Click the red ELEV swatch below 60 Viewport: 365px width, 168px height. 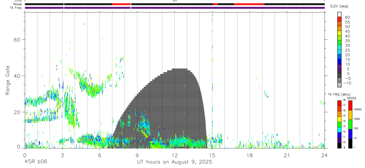tap(339, 19)
